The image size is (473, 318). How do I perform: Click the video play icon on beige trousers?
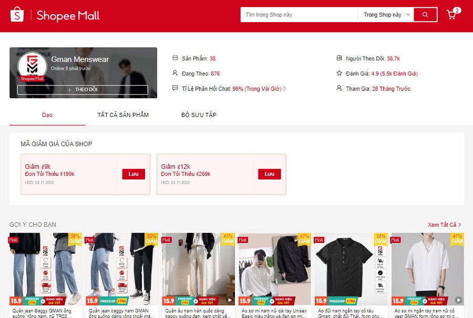pos(230,300)
